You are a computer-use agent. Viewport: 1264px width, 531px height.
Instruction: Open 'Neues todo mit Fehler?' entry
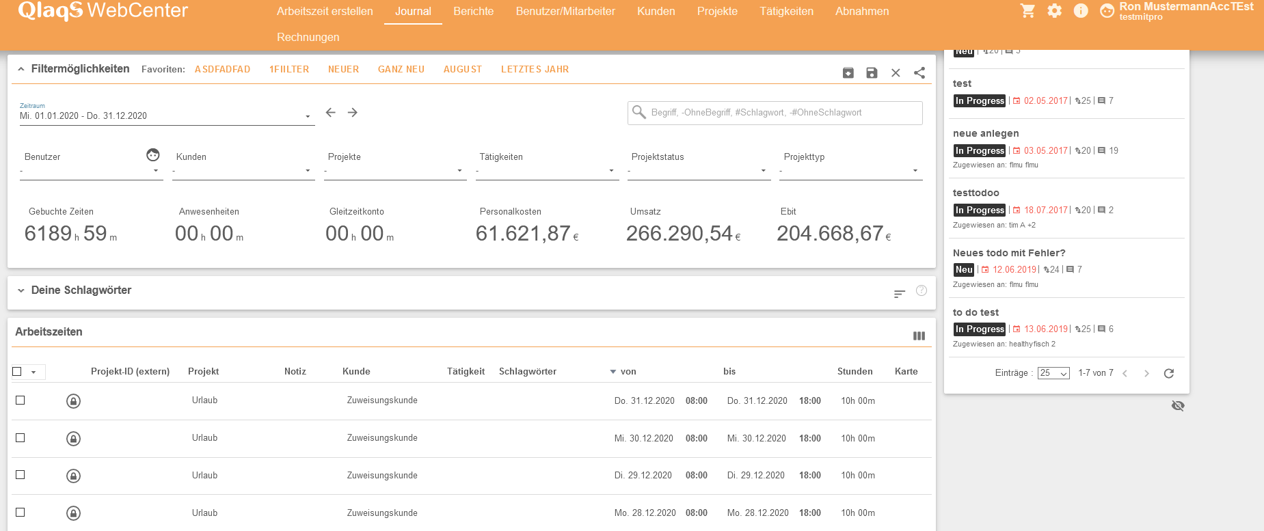(1009, 253)
